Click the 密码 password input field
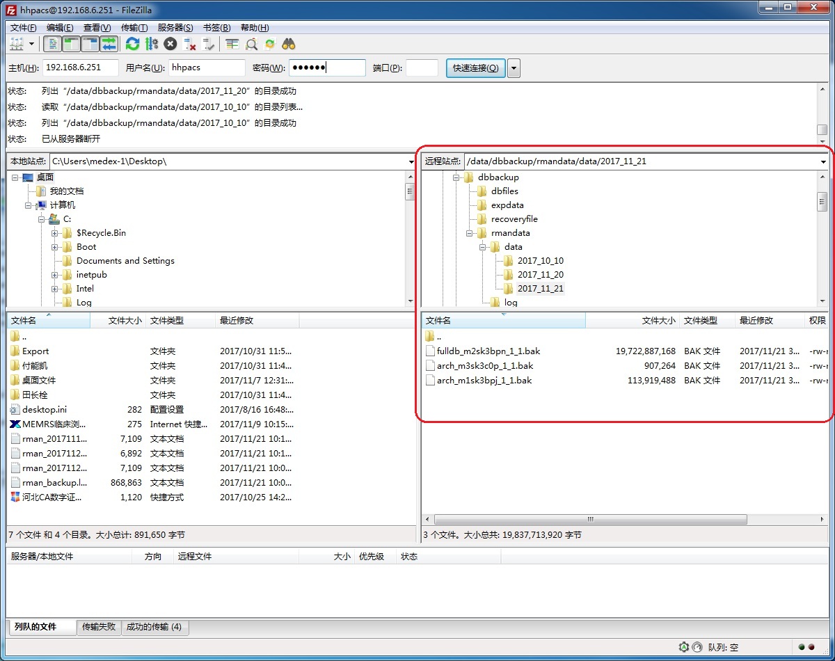The width and height of the screenshot is (835, 661). click(327, 67)
